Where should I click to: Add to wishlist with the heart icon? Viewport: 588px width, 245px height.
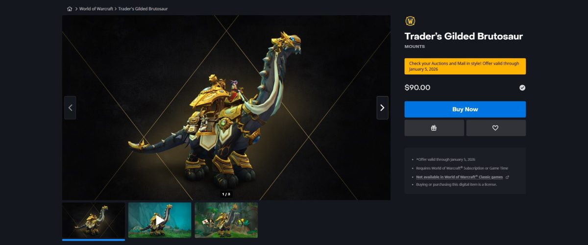[496, 128]
